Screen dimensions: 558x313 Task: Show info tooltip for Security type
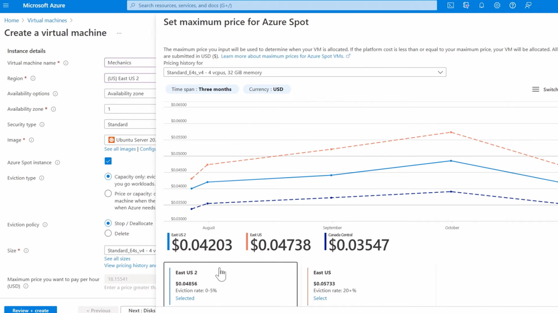(x=42, y=125)
